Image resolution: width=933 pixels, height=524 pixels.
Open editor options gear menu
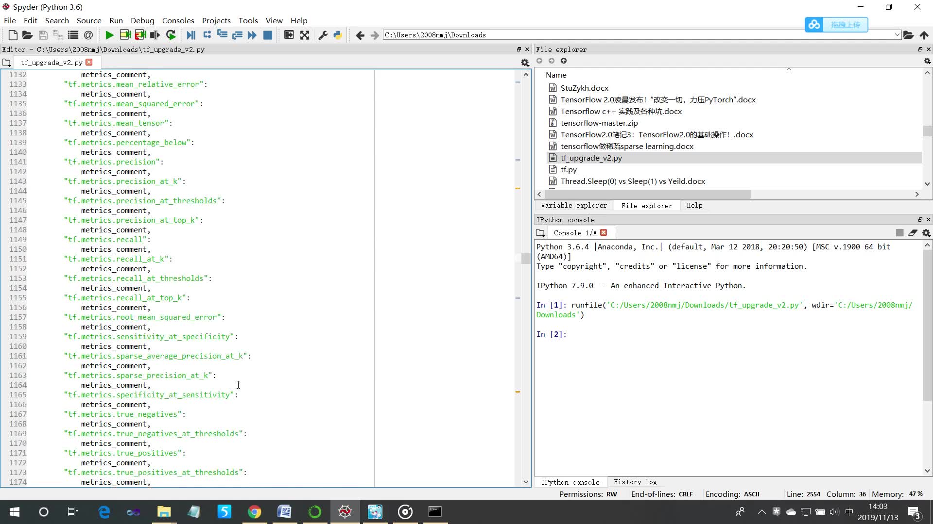tap(525, 63)
